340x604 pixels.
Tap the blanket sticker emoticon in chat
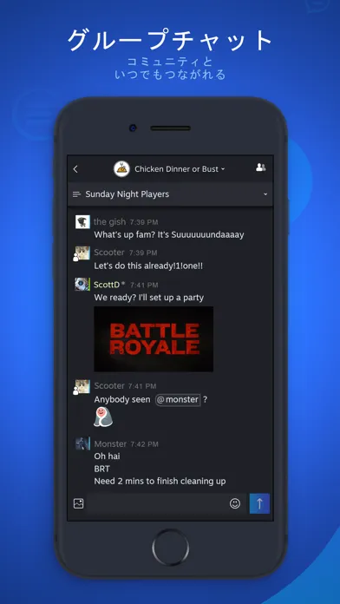[x=103, y=417]
